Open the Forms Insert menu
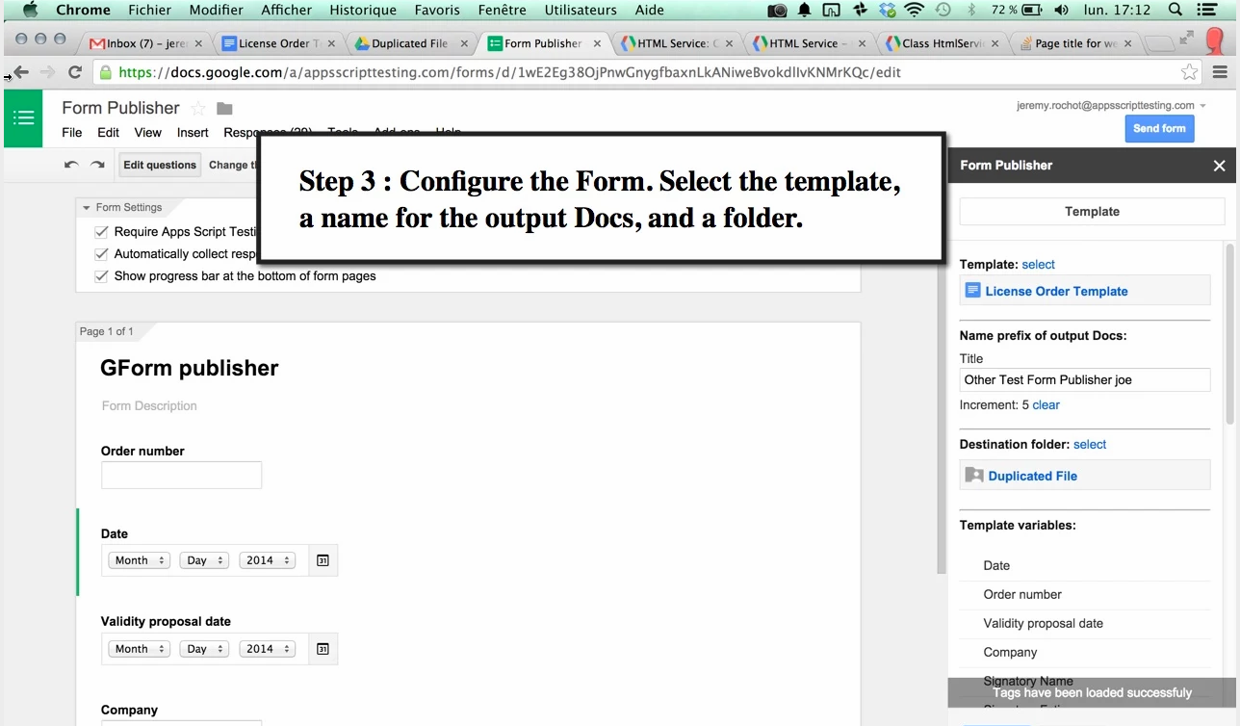 click(x=193, y=133)
